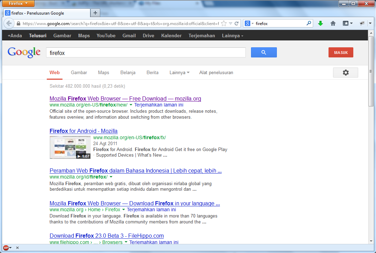Viewport: 376px width, 253px height.
Task: Open Drive in the navigation bar
Action: point(148,35)
